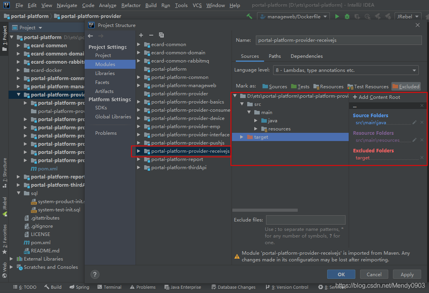The width and height of the screenshot is (429, 293).
Task: Click the add module plus icon
Action: (x=141, y=35)
